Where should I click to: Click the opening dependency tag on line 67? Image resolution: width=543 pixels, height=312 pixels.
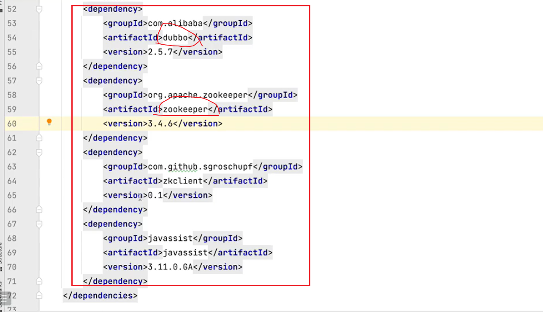[x=113, y=224]
